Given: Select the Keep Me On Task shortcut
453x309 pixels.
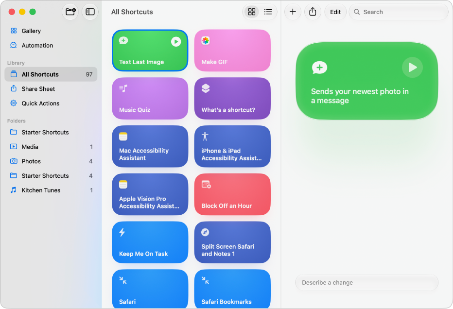Looking at the screenshot, I should [150, 242].
